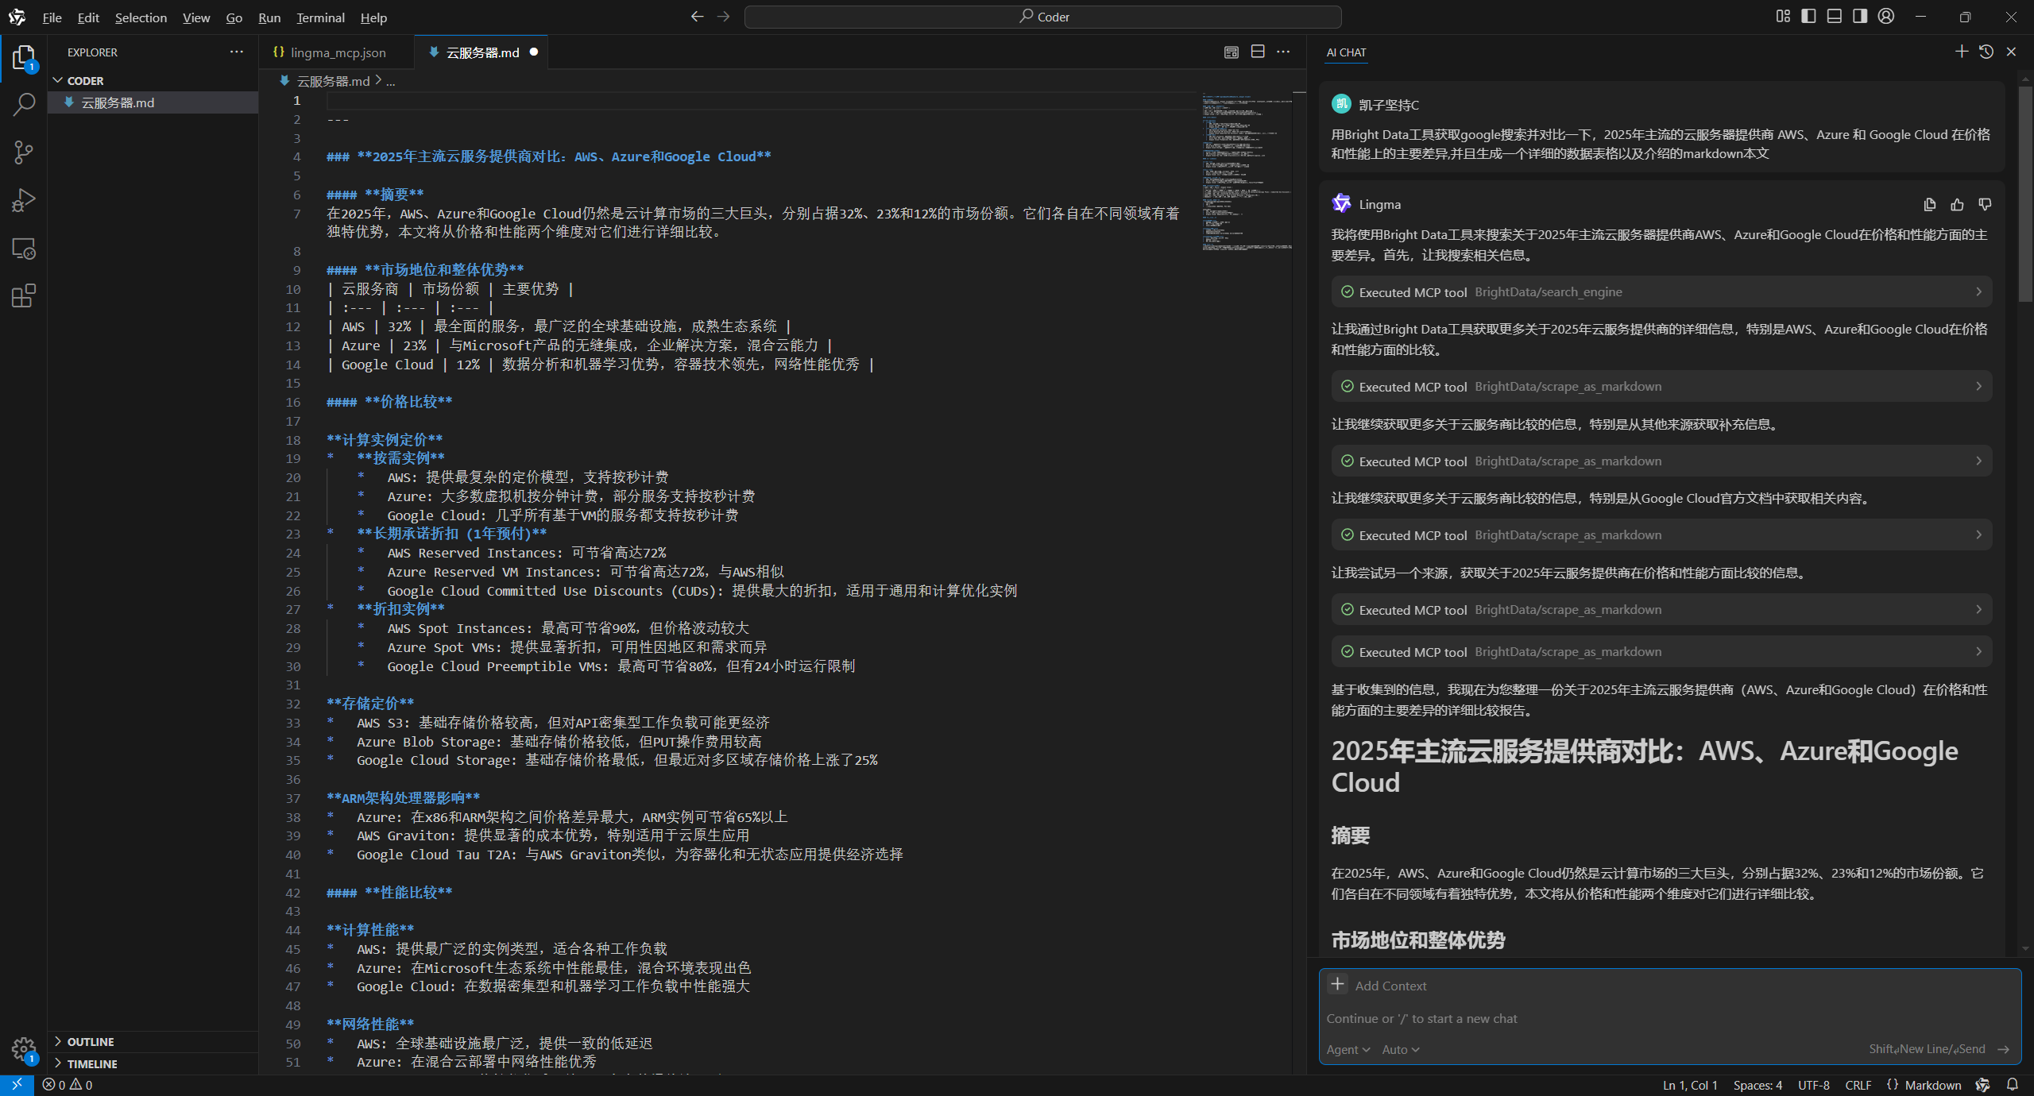Copy the Lingma response
Image resolution: width=2034 pixels, height=1096 pixels.
(x=1930, y=205)
